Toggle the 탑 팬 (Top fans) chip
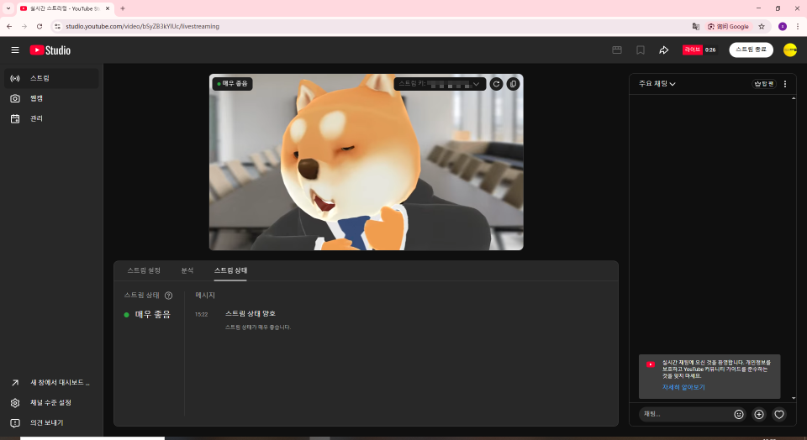Screen dimensions: 807x440 [764, 84]
